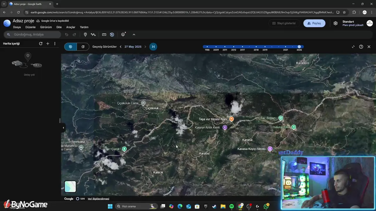
Task: Refresh the Harita içeriği panel
Action: click(41, 44)
